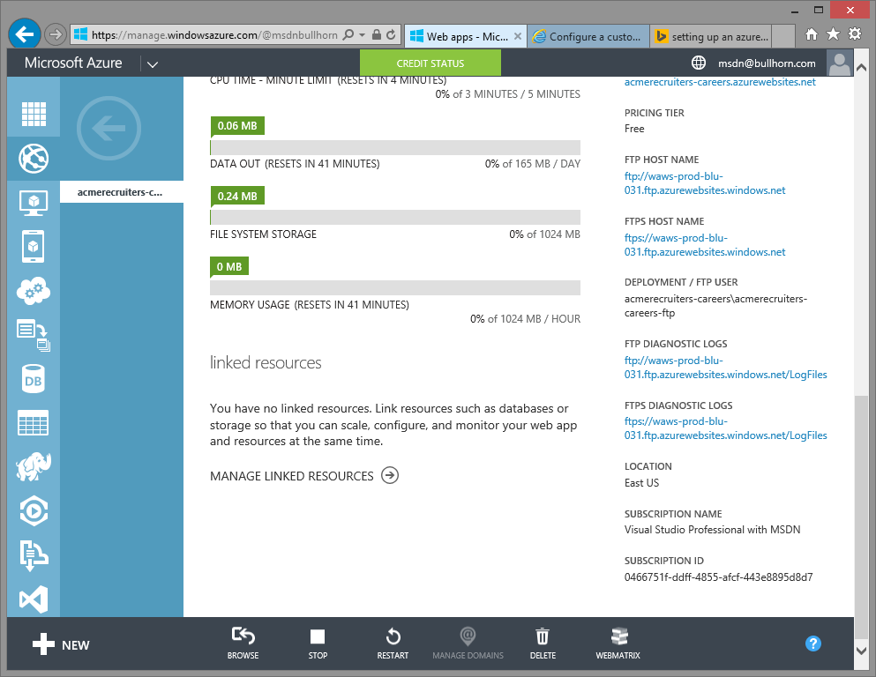876x677 pixels.
Task: Click the FTPS host name link
Action: (705, 245)
